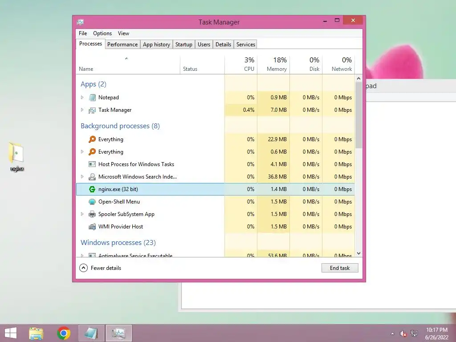The image size is (456, 342).
Task: Select the Processes tab
Action: (x=90, y=44)
